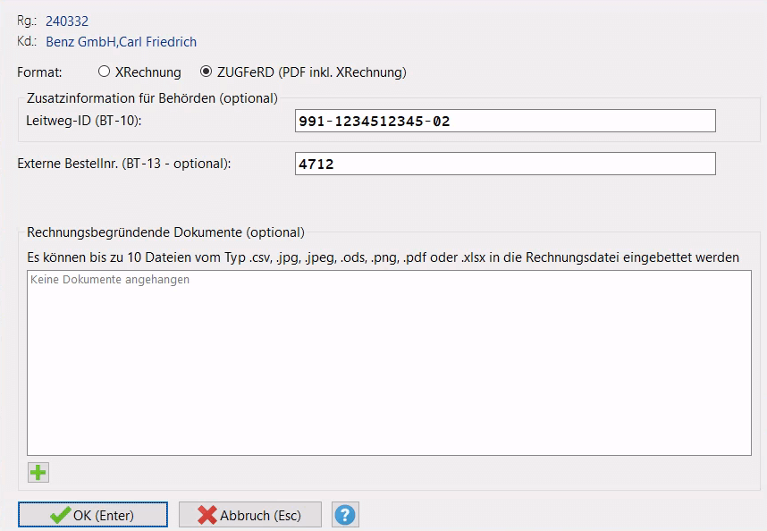767x531 pixels.
Task: Select the XRechnung format radio button
Action: (105, 72)
